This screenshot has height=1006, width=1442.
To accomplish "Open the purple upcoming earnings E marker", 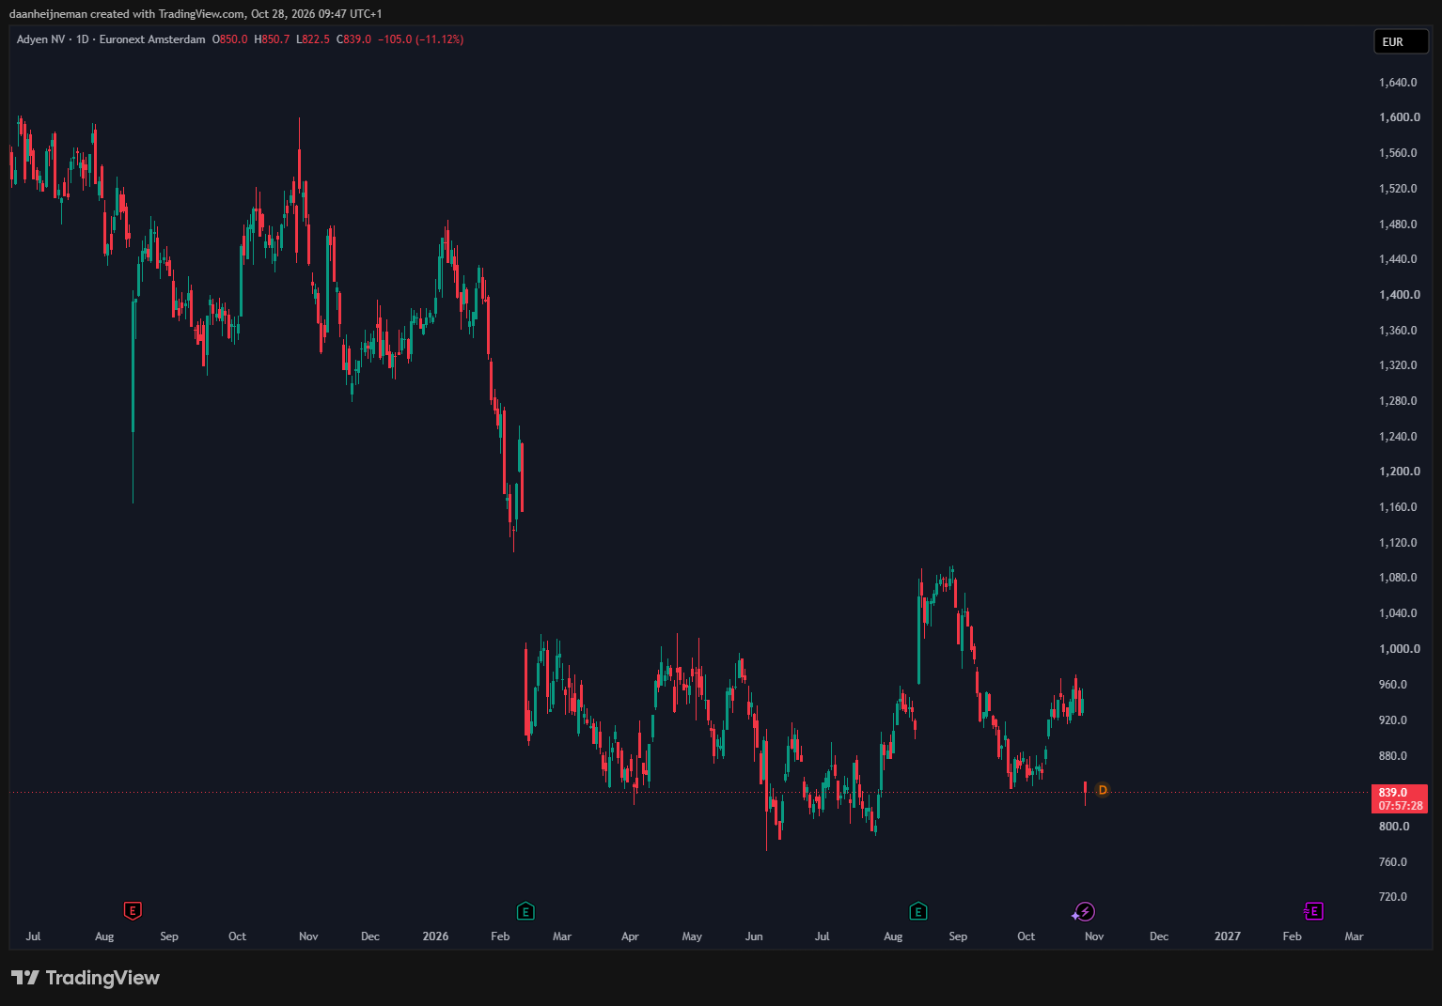I will tap(1313, 910).
